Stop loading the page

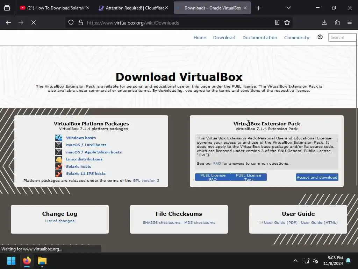34,23
